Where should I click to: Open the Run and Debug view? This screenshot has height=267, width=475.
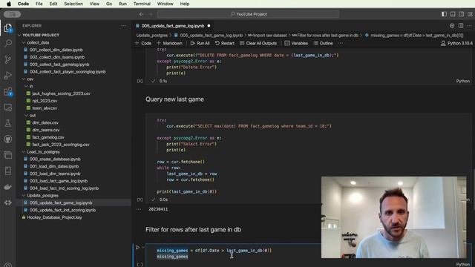pos(8,76)
